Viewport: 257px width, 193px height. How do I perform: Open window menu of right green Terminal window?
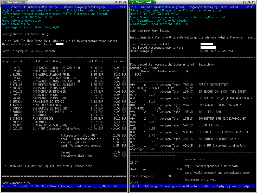(132, 2)
